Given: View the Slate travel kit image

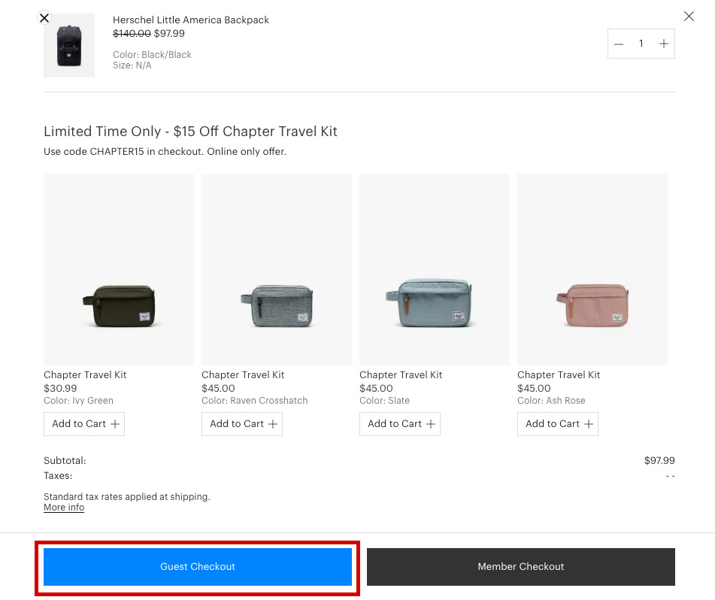Looking at the screenshot, I should point(435,269).
